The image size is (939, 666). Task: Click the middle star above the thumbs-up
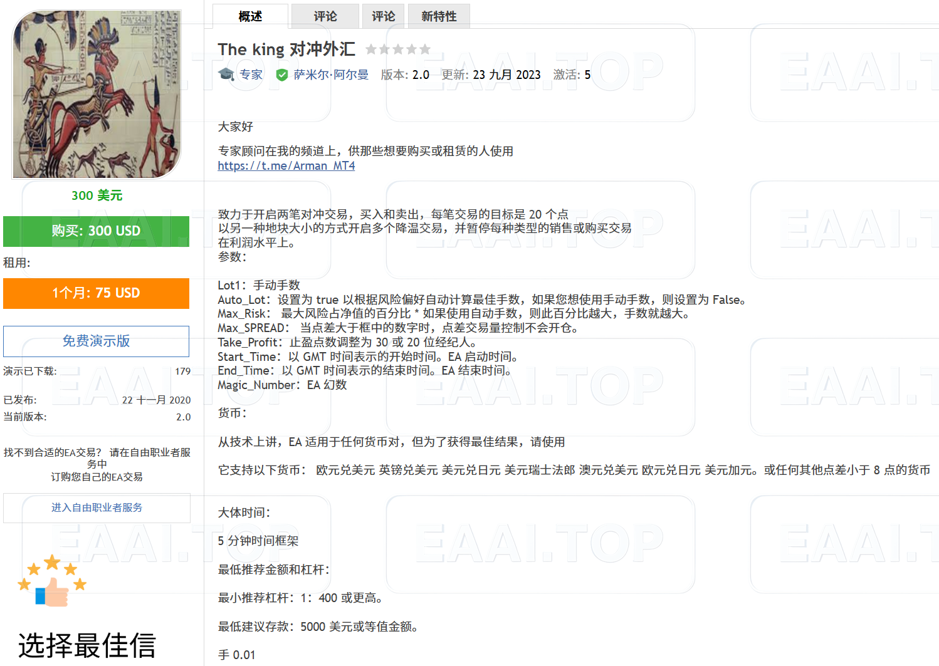pyautogui.click(x=51, y=561)
